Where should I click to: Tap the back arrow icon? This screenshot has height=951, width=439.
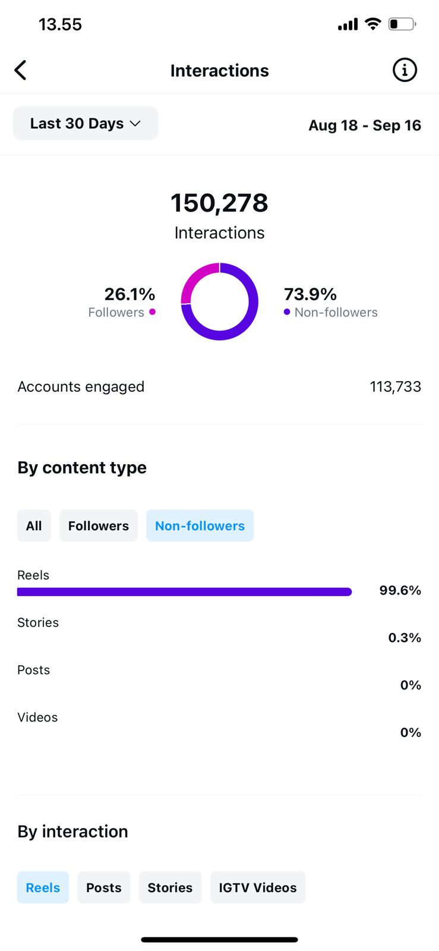tap(21, 70)
